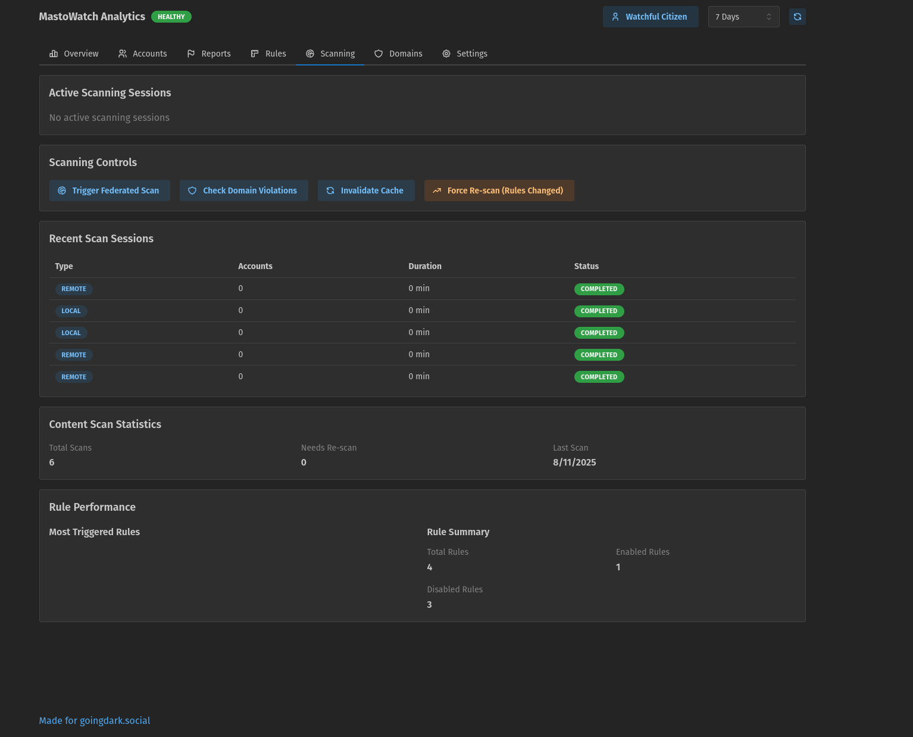Switch to the Overview tab
Screen dimensions: 913x737
[x=74, y=54]
